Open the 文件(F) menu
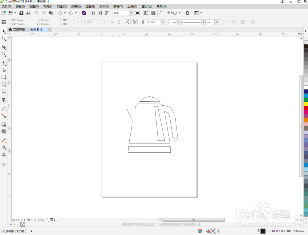308x235 pixels. (x=6, y=6)
